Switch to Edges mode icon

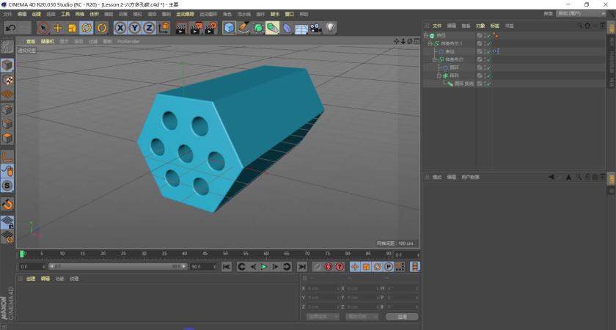[7, 124]
